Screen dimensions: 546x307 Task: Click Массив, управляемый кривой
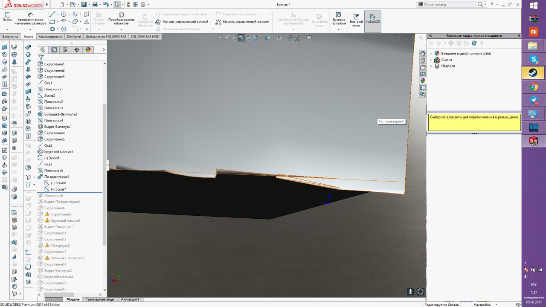(x=182, y=21)
